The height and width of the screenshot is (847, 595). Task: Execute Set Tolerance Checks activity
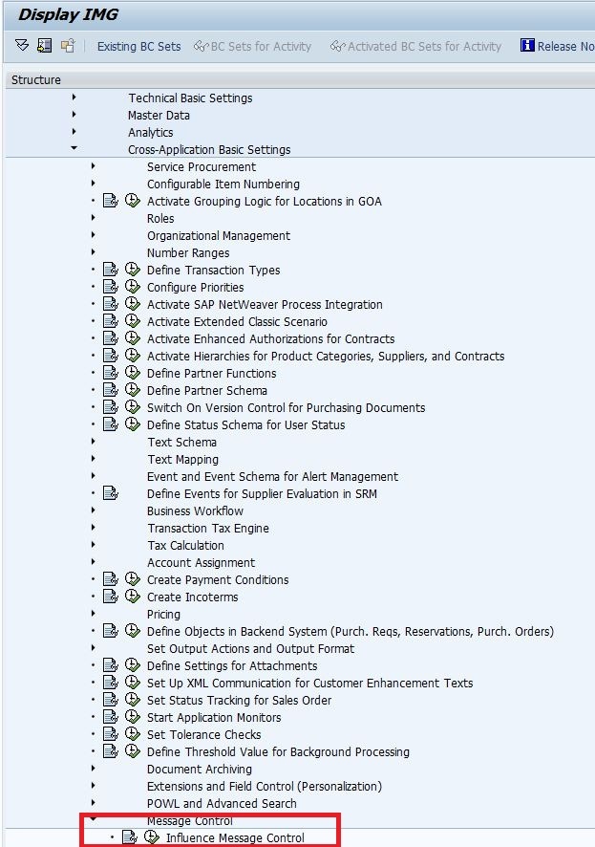click(133, 733)
